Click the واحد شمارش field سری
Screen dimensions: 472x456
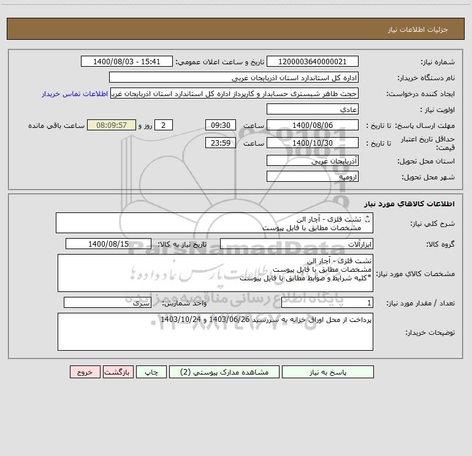click(x=107, y=302)
